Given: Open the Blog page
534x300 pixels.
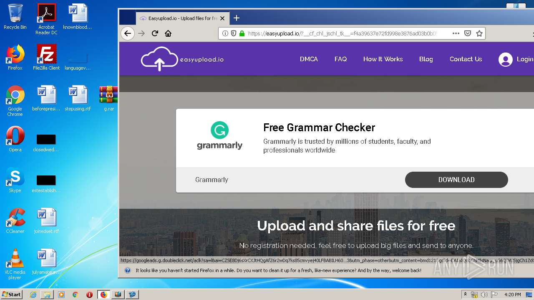Looking at the screenshot, I should point(426,59).
